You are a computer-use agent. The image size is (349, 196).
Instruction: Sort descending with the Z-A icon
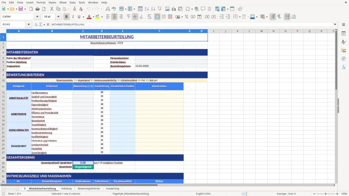tap(153, 9)
